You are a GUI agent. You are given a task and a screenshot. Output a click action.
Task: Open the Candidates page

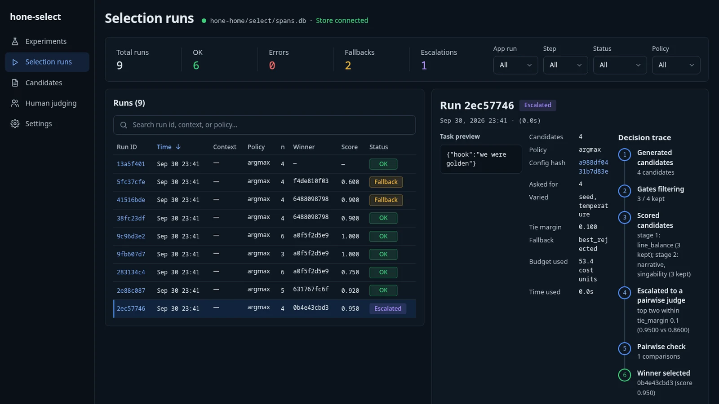pyautogui.click(x=47, y=83)
